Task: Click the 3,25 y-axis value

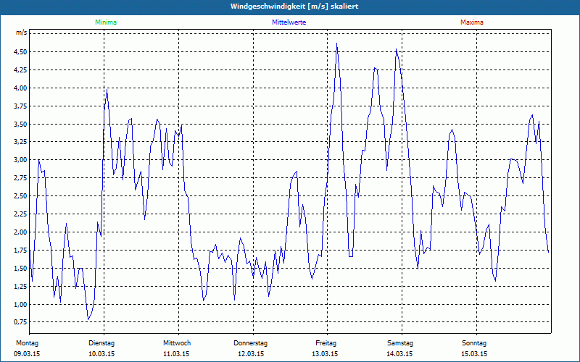Action: click(21, 142)
